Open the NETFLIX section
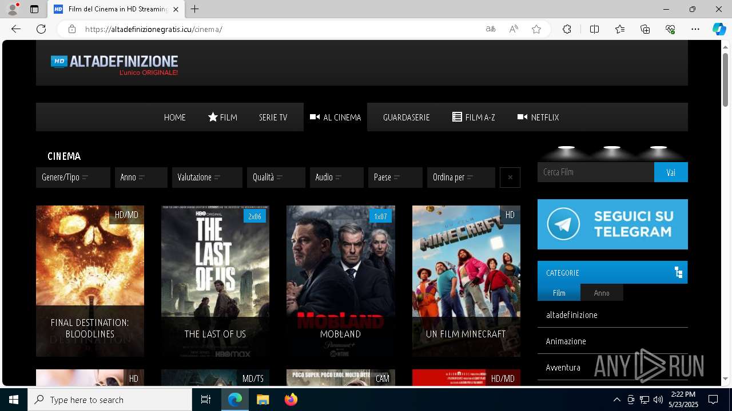 538,117
